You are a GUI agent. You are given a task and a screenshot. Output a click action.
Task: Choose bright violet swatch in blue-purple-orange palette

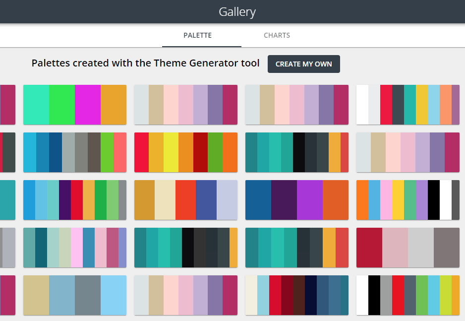pyautogui.click(x=310, y=199)
